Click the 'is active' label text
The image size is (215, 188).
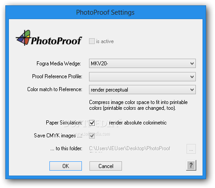point(105,41)
